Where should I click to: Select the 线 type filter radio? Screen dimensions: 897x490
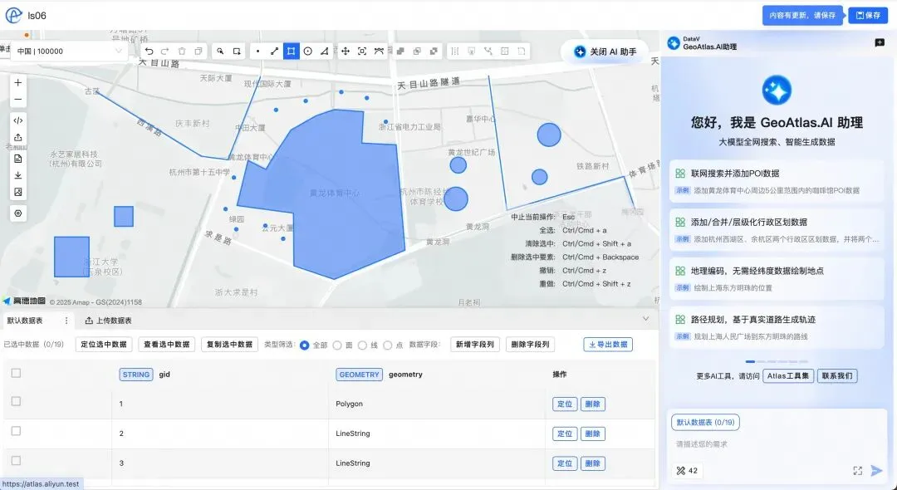point(363,345)
